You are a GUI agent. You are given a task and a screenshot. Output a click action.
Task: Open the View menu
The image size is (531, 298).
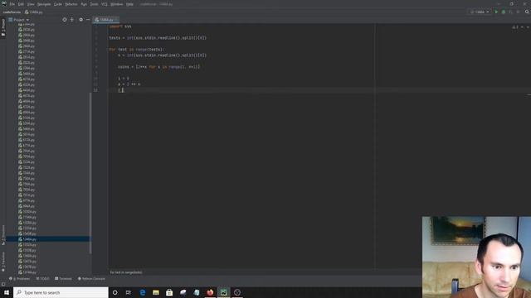[31, 4]
